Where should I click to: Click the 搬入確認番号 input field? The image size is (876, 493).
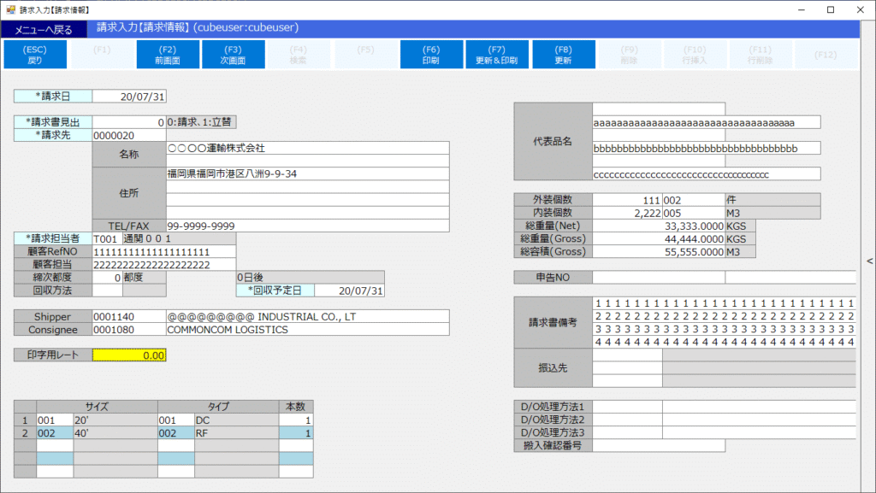pyautogui.click(x=658, y=445)
